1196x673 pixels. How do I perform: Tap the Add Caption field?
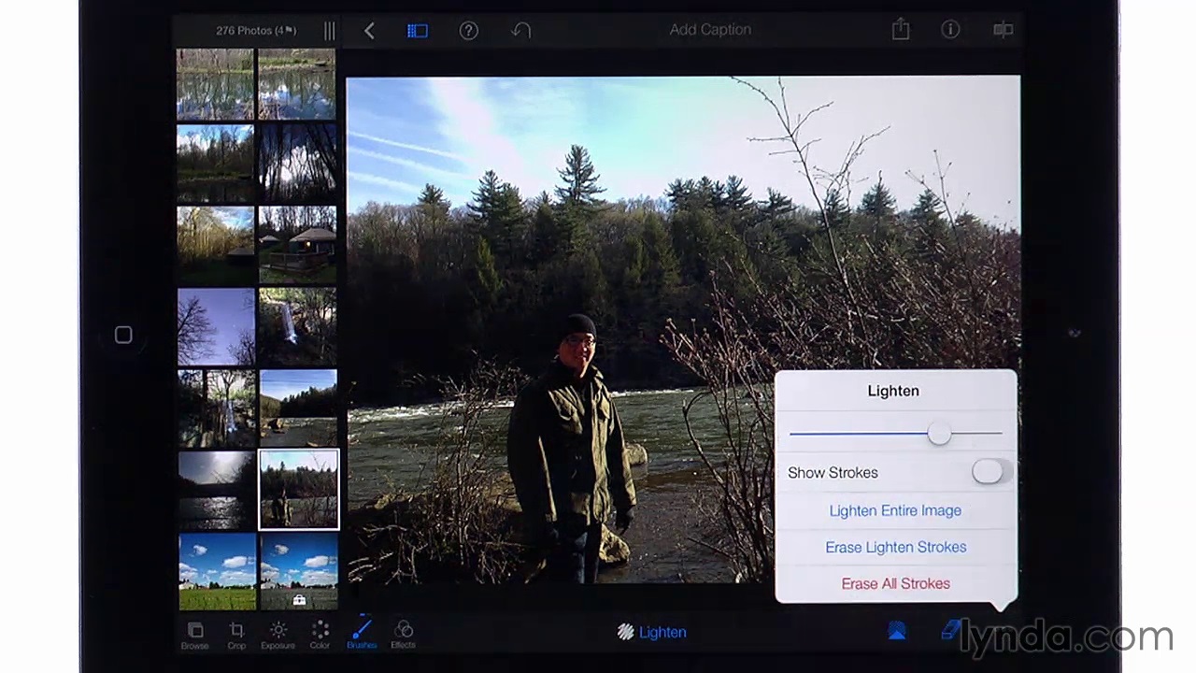point(710,30)
